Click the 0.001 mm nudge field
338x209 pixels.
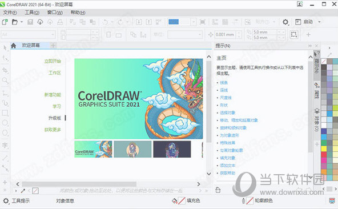click(226, 34)
